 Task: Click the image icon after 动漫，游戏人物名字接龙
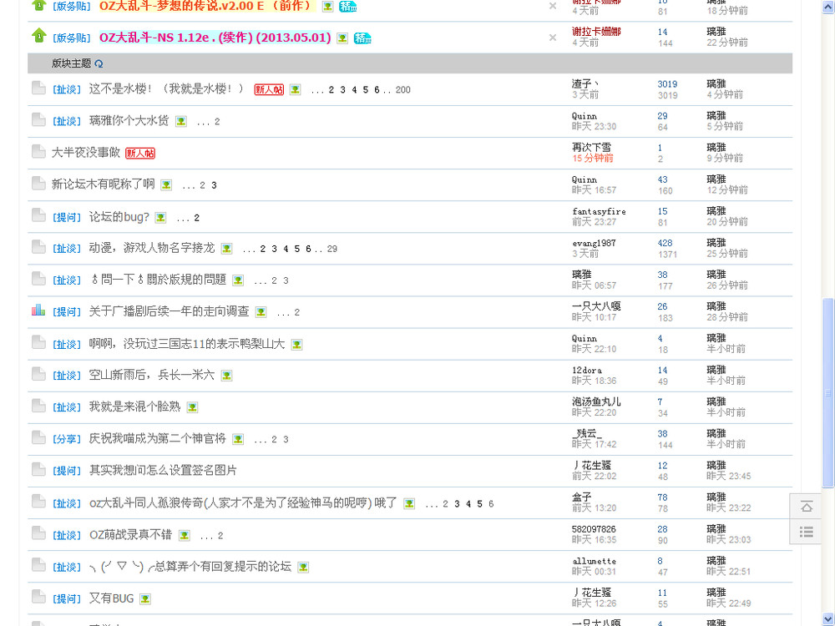tap(227, 249)
